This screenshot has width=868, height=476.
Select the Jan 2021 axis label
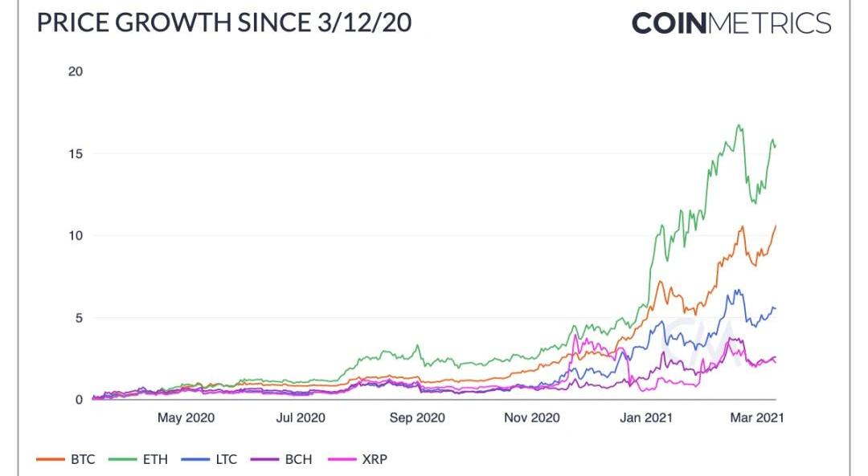pyautogui.click(x=647, y=417)
